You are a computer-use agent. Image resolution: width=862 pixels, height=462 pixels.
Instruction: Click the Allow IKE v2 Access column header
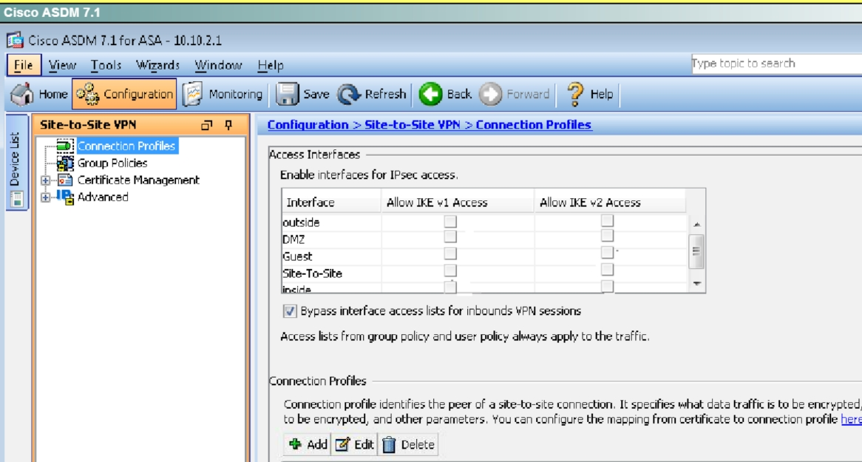tap(610, 202)
